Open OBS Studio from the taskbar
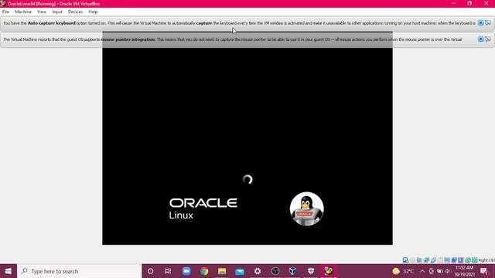The image size is (495, 278). [x=275, y=271]
